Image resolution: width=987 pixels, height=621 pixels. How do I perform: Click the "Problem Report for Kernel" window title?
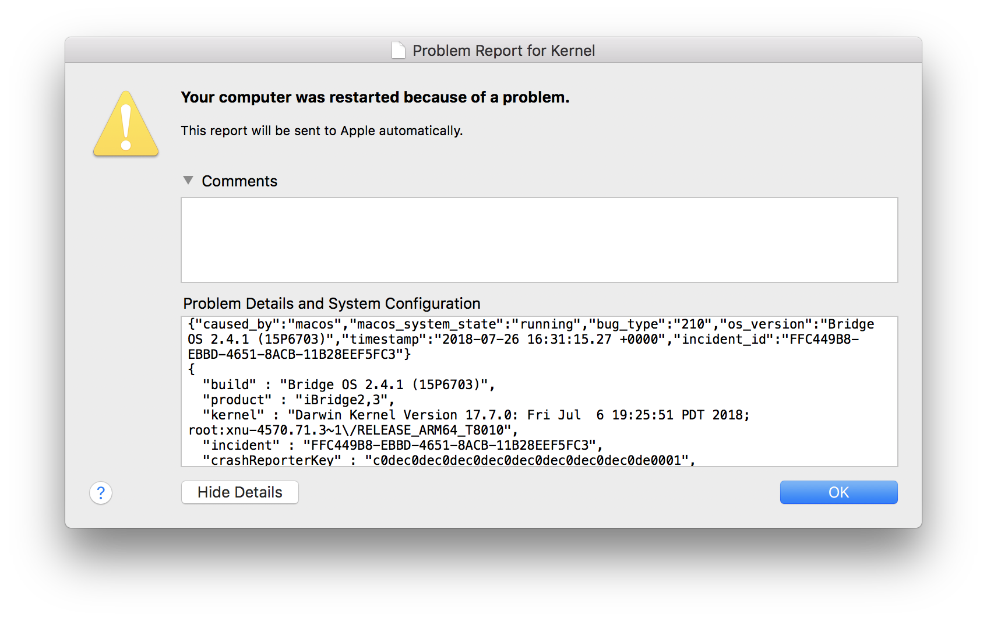504,51
